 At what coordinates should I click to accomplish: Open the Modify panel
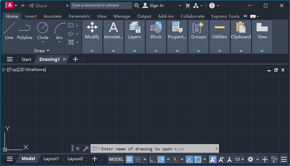point(92,37)
